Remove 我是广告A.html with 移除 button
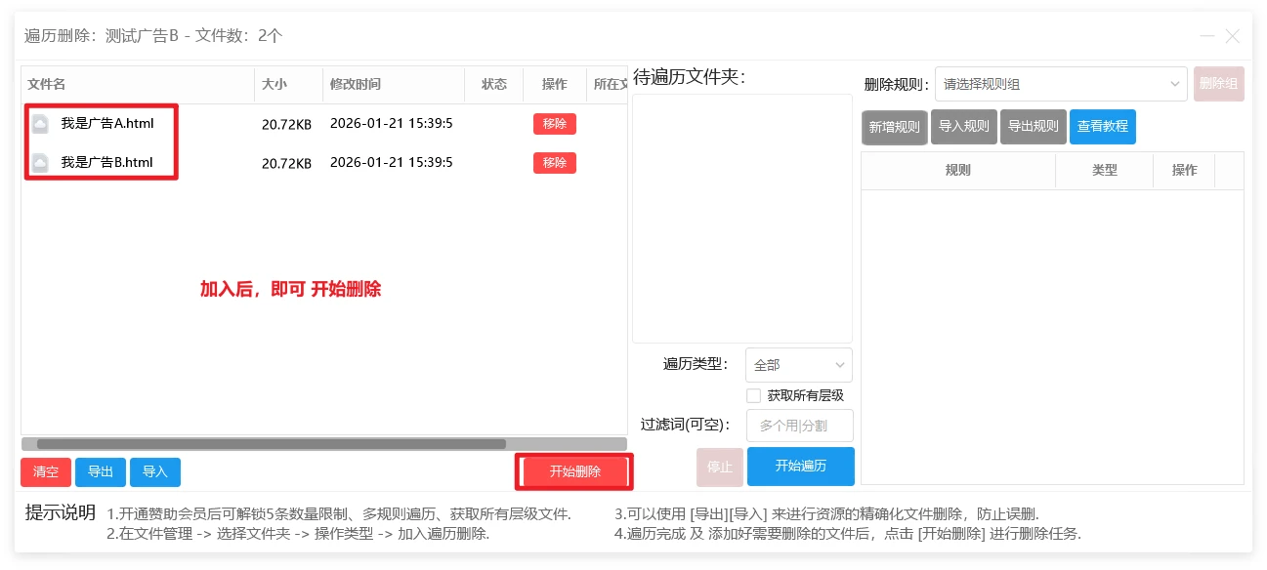This screenshot has height=570, width=1267. tap(554, 124)
